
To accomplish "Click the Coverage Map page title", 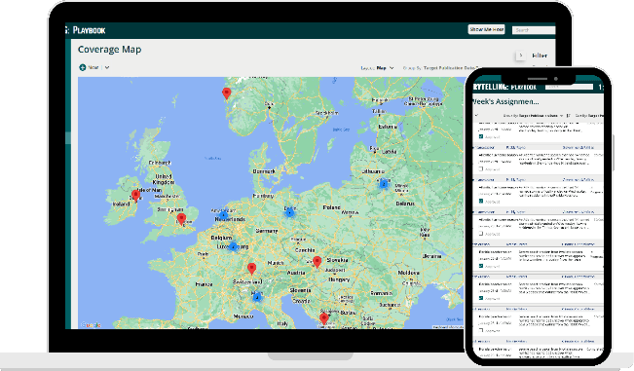I will tap(110, 50).
